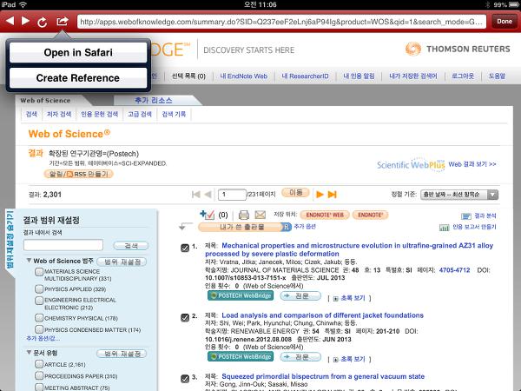Click 범위 재설정 under Web of Science 범주

coord(122,262)
